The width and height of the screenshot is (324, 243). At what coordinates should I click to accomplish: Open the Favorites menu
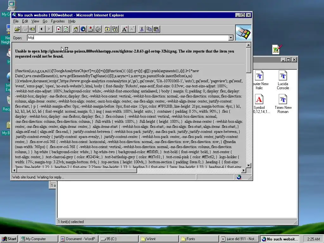58,21
